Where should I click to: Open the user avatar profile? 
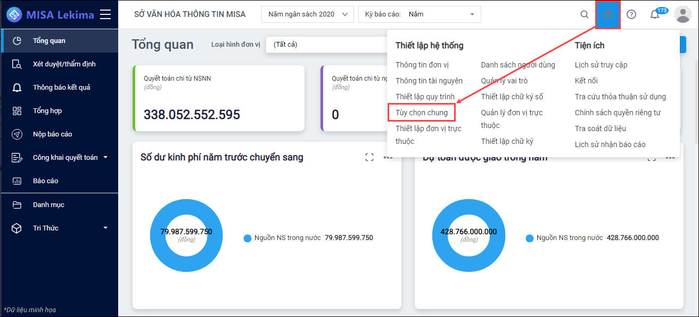(x=682, y=14)
